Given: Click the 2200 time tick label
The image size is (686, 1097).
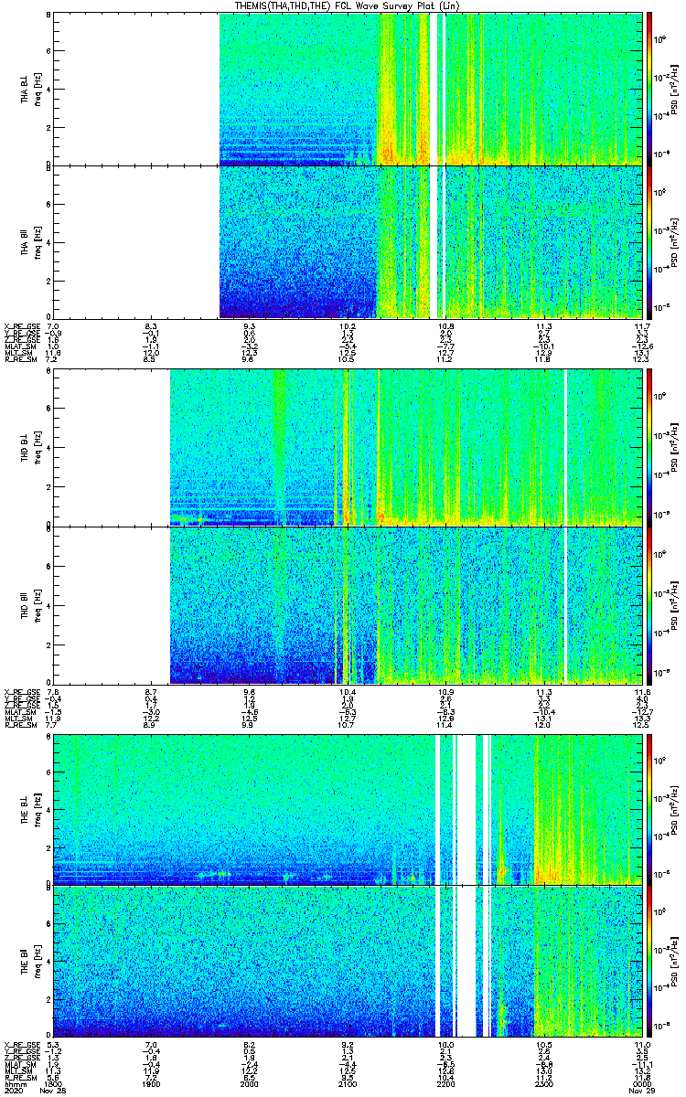Looking at the screenshot, I should pyautogui.click(x=445, y=1083).
